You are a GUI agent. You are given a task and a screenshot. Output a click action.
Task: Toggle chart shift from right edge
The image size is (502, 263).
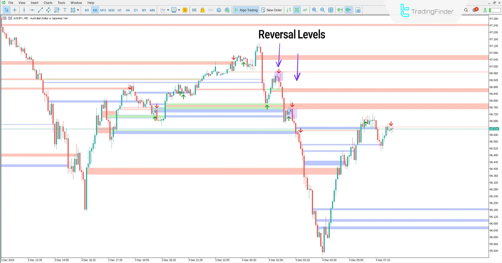[348, 10]
